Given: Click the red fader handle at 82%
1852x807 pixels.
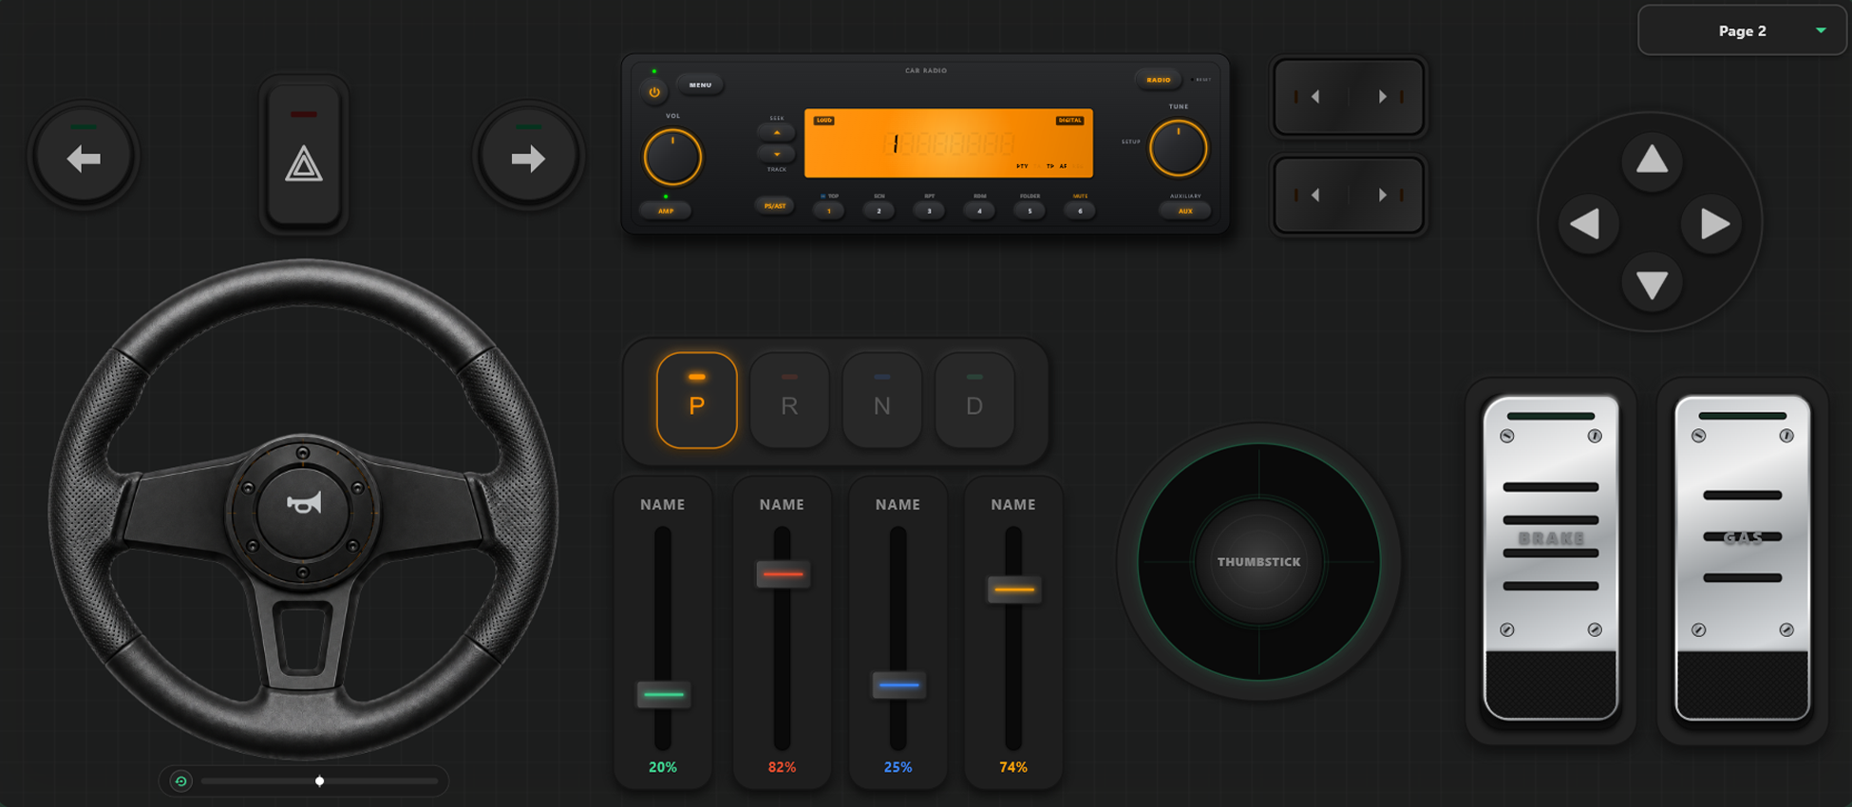Looking at the screenshot, I should pos(783,574).
